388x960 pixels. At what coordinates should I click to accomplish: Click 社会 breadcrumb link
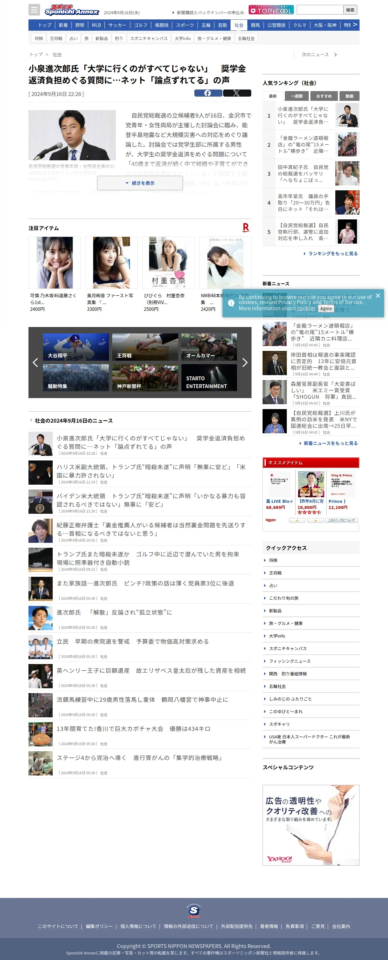57,54
